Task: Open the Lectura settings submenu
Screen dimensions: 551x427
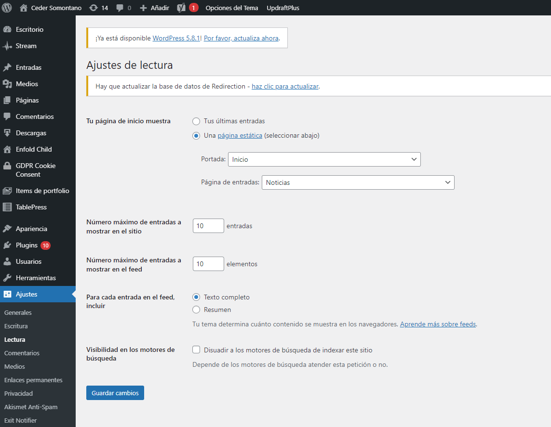Action: 15,340
